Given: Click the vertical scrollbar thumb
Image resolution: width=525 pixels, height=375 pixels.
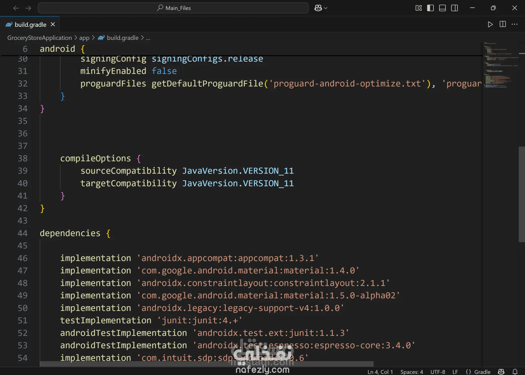Looking at the screenshot, I should click(521, 194).
